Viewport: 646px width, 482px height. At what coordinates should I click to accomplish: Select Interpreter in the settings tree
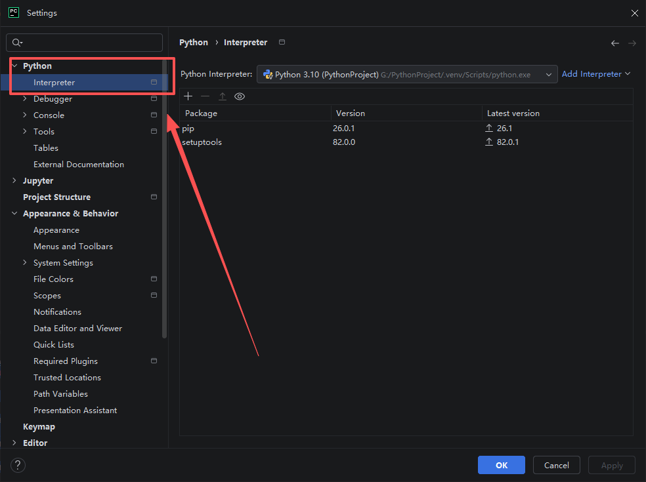pos(85,83)
